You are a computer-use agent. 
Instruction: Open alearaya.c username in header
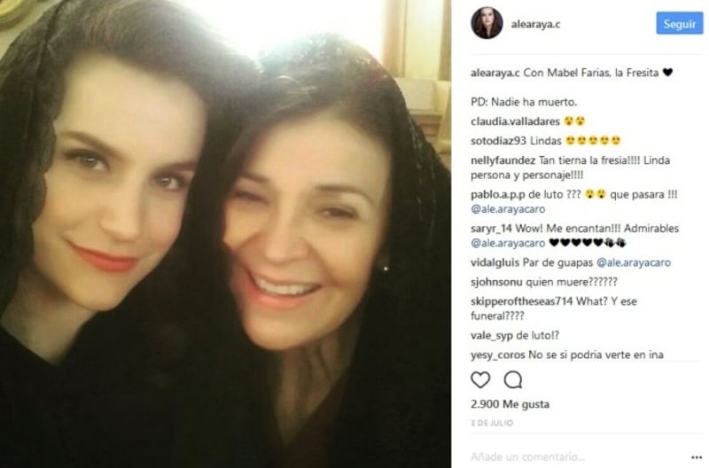pos(535,24)
